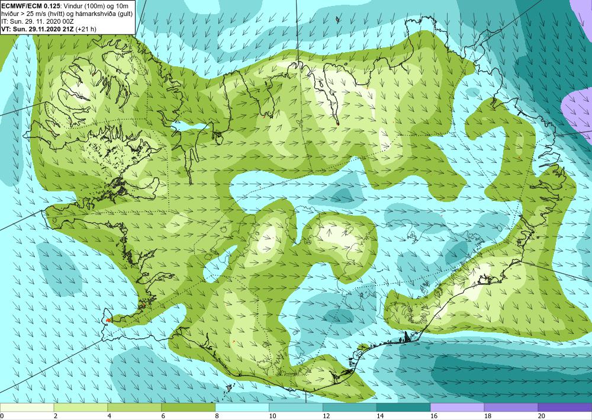Pick the deep purple legend swatch above 20
592x420 pixels.
click(565, 408)
